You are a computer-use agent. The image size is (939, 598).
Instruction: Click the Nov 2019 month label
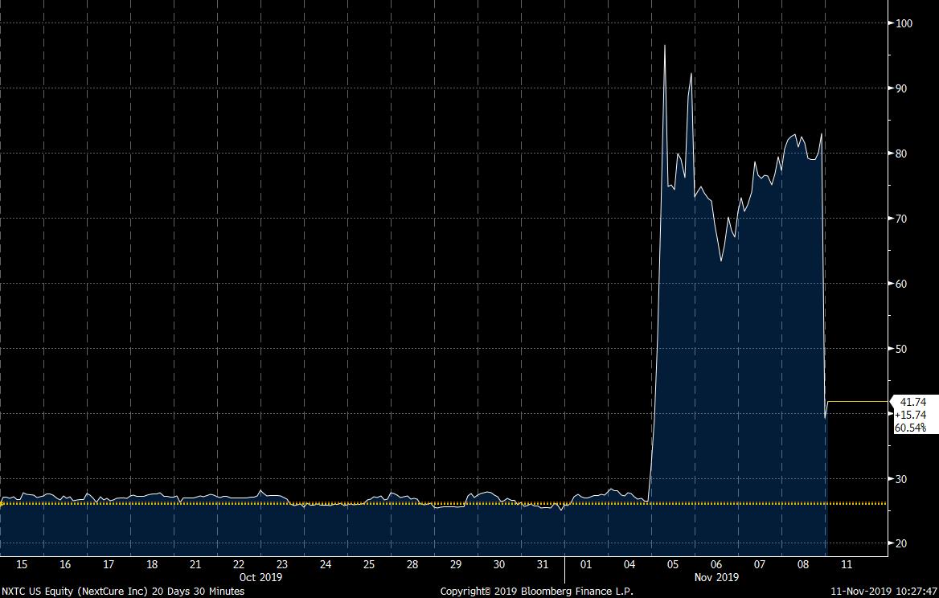(716, 577)
